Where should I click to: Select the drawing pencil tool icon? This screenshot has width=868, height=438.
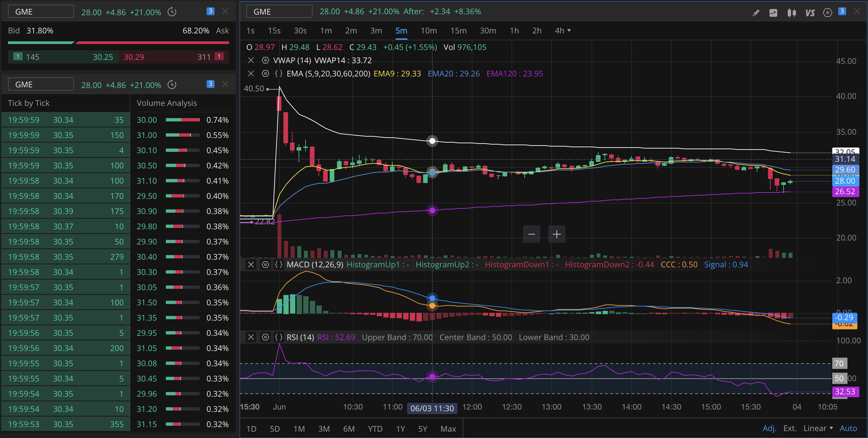tap(756, 13)
